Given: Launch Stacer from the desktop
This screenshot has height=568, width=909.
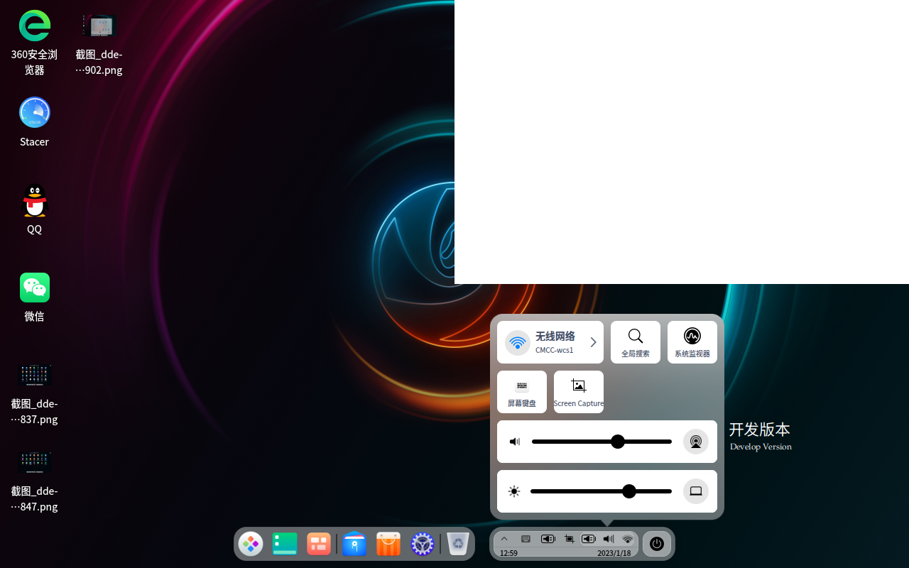Looking at the screenshot, I should 34,112.
